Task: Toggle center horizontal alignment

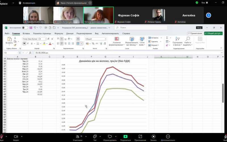Action: [x=62, y=43]
